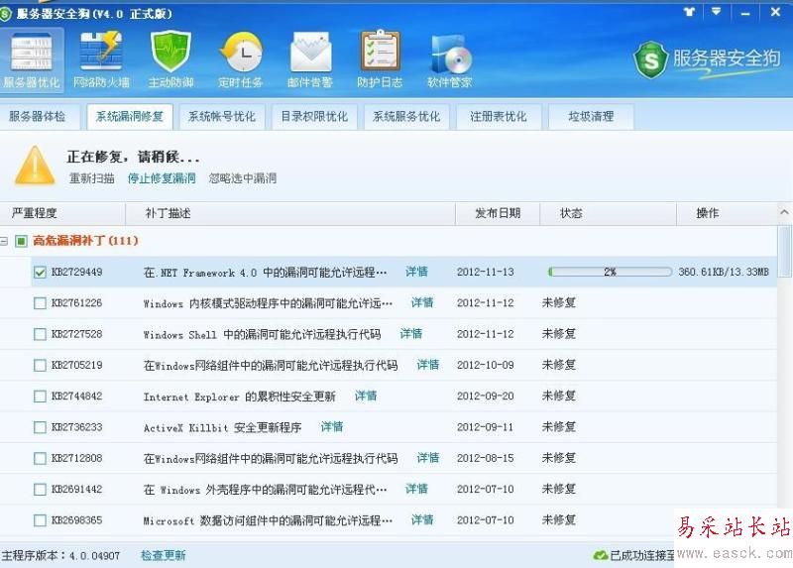Open 服务器优化 toolbar icon
This screenshot has height=568, width=793.
click(32, 59)
